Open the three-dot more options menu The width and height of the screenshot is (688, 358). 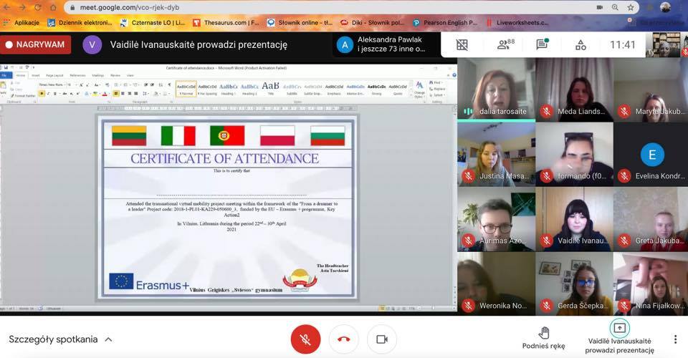click(674, 339)
